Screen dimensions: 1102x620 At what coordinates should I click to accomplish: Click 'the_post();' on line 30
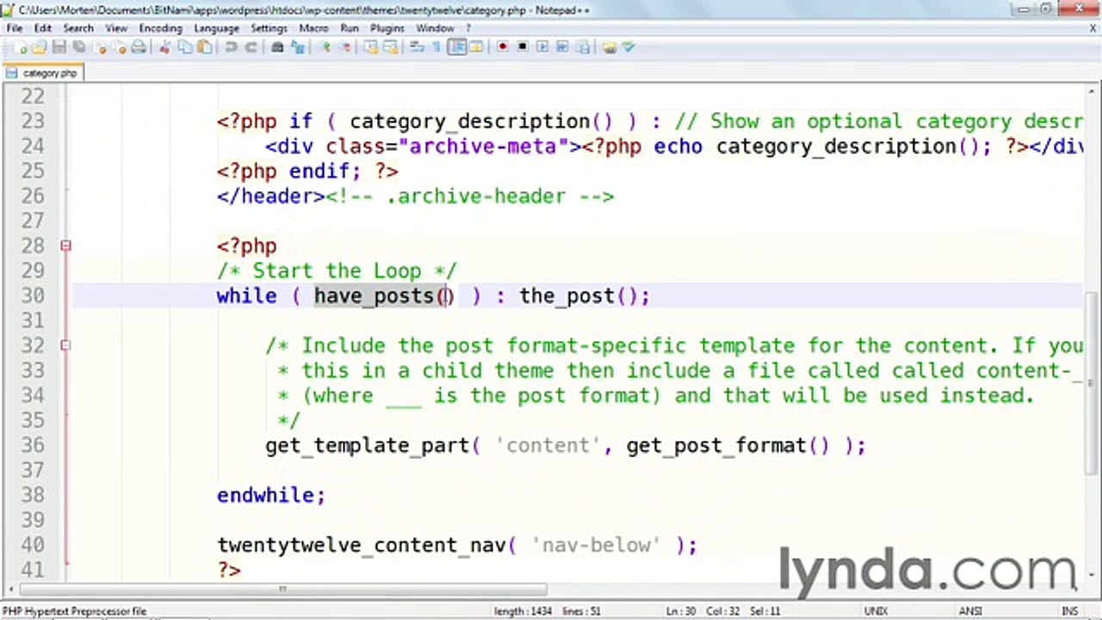click(x=585, y=295)
